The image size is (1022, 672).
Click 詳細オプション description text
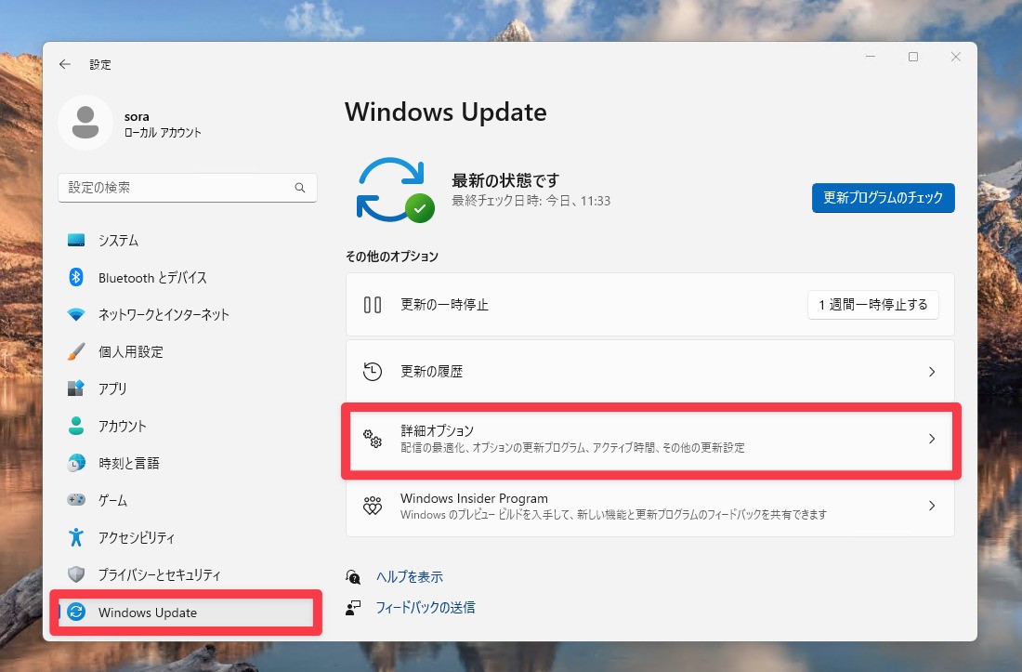(x=572, y=448)
